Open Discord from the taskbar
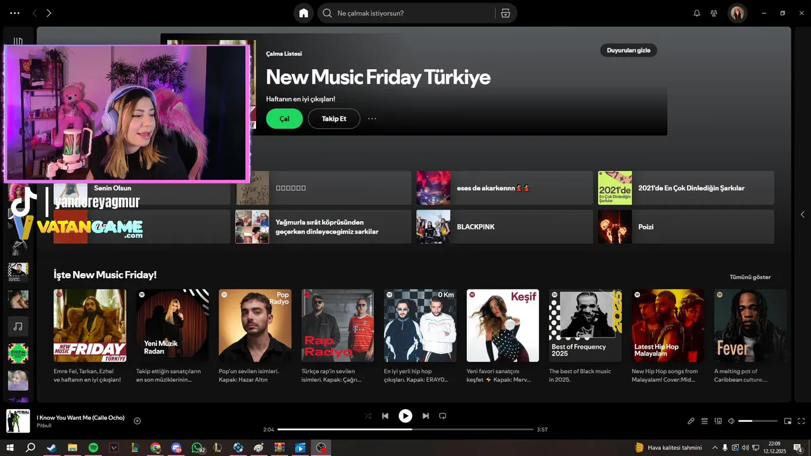811x456 pixels. pos(176,448)
